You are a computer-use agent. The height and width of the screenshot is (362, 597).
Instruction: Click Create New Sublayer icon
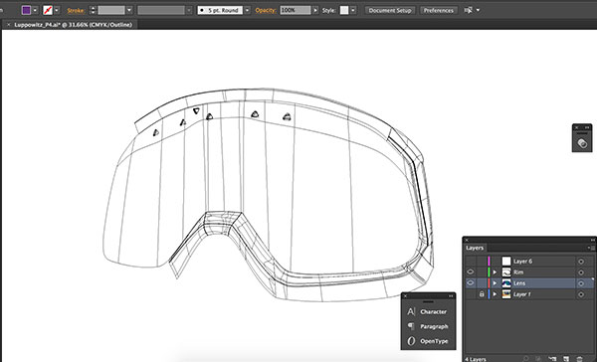pyautogui.click(x=552, y=359)
